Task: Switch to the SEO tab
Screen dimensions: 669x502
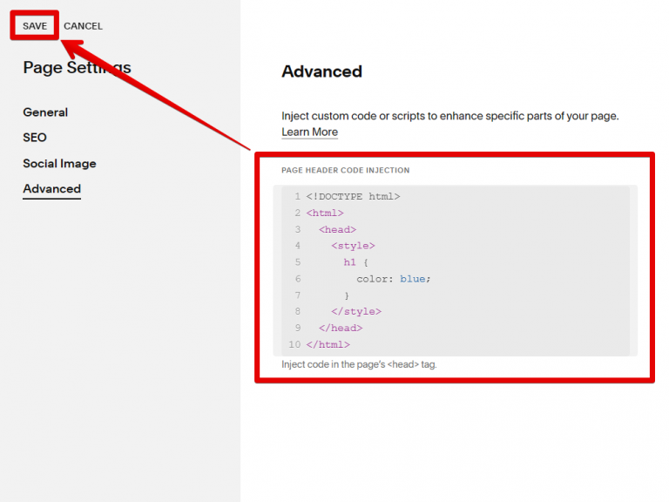Action: click(35, 138)
